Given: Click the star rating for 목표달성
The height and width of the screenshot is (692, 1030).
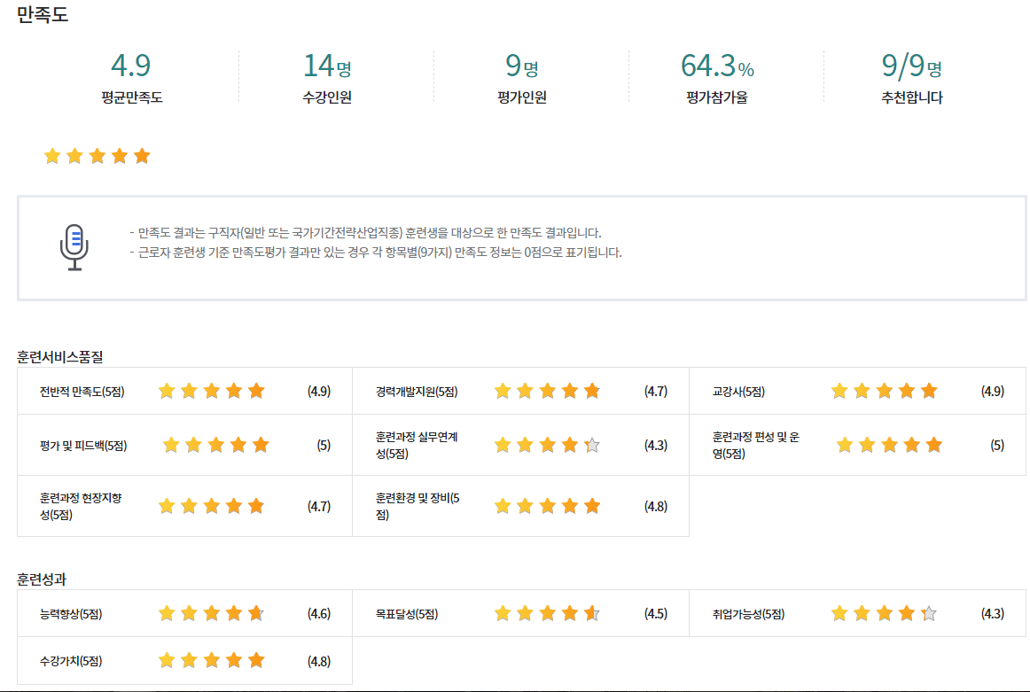Looking at the screenshot, I should (547, 614).
